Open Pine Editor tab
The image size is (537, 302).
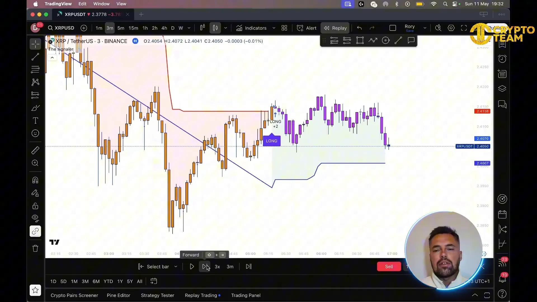click(119, 295)
